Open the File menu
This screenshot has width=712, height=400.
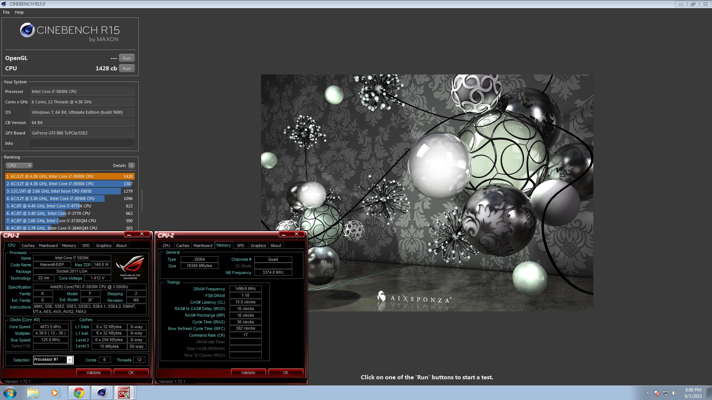pyautogui.click(x=6, y=12)
